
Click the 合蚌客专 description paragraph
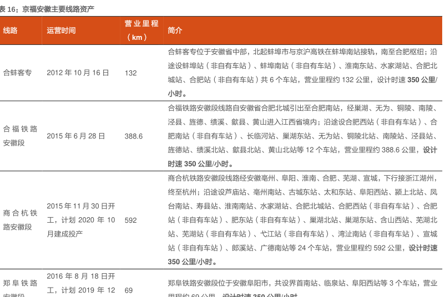[302, 73]
